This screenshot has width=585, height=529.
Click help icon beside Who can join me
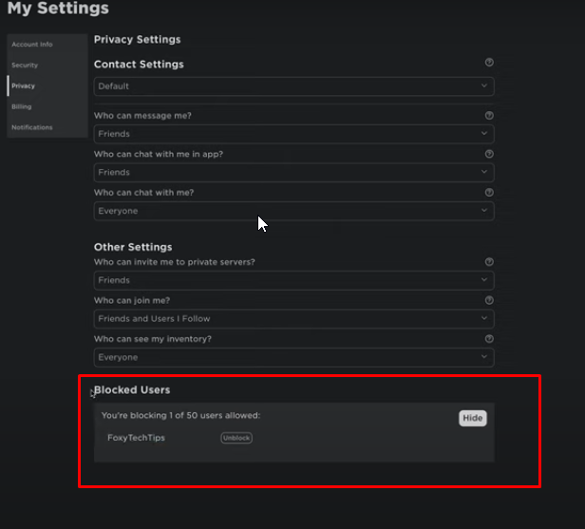[489, 300]
